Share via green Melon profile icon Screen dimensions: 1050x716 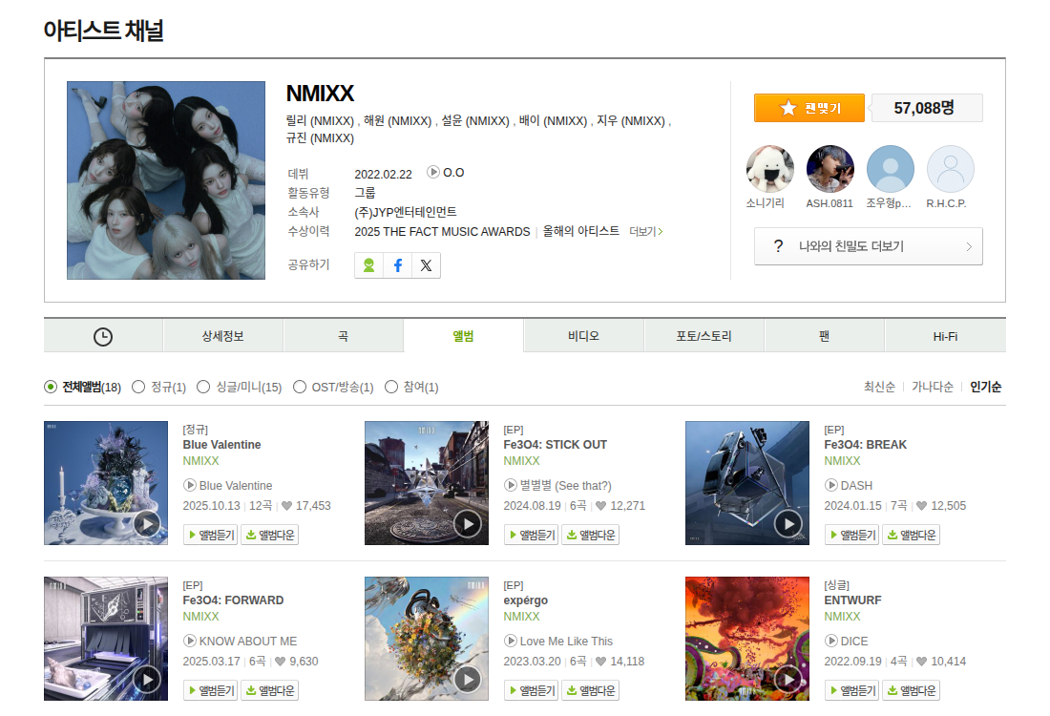click(369, 265)
